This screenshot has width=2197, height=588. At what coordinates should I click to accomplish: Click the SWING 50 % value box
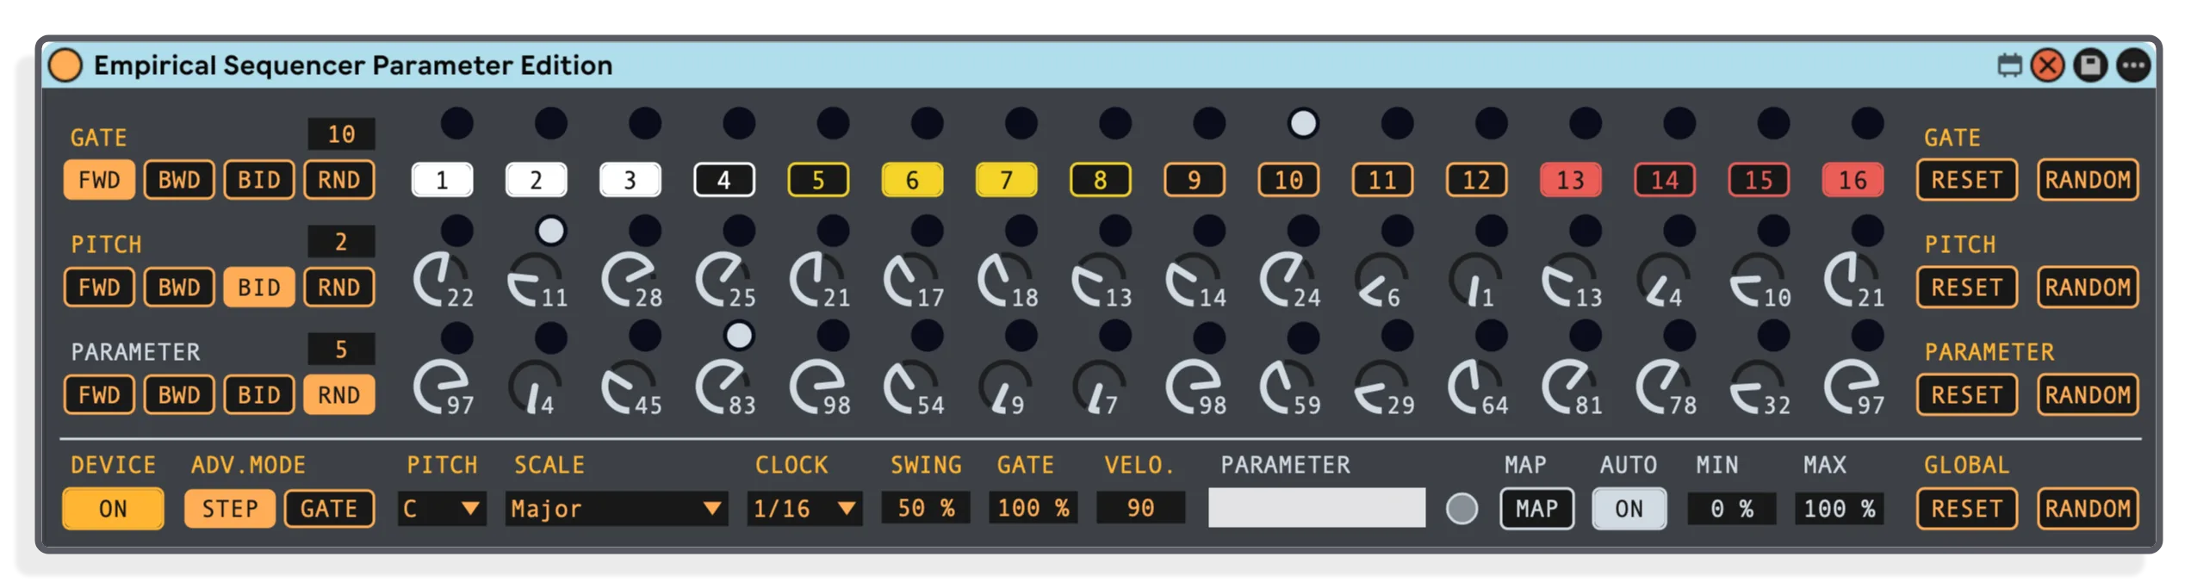(925, 508)
